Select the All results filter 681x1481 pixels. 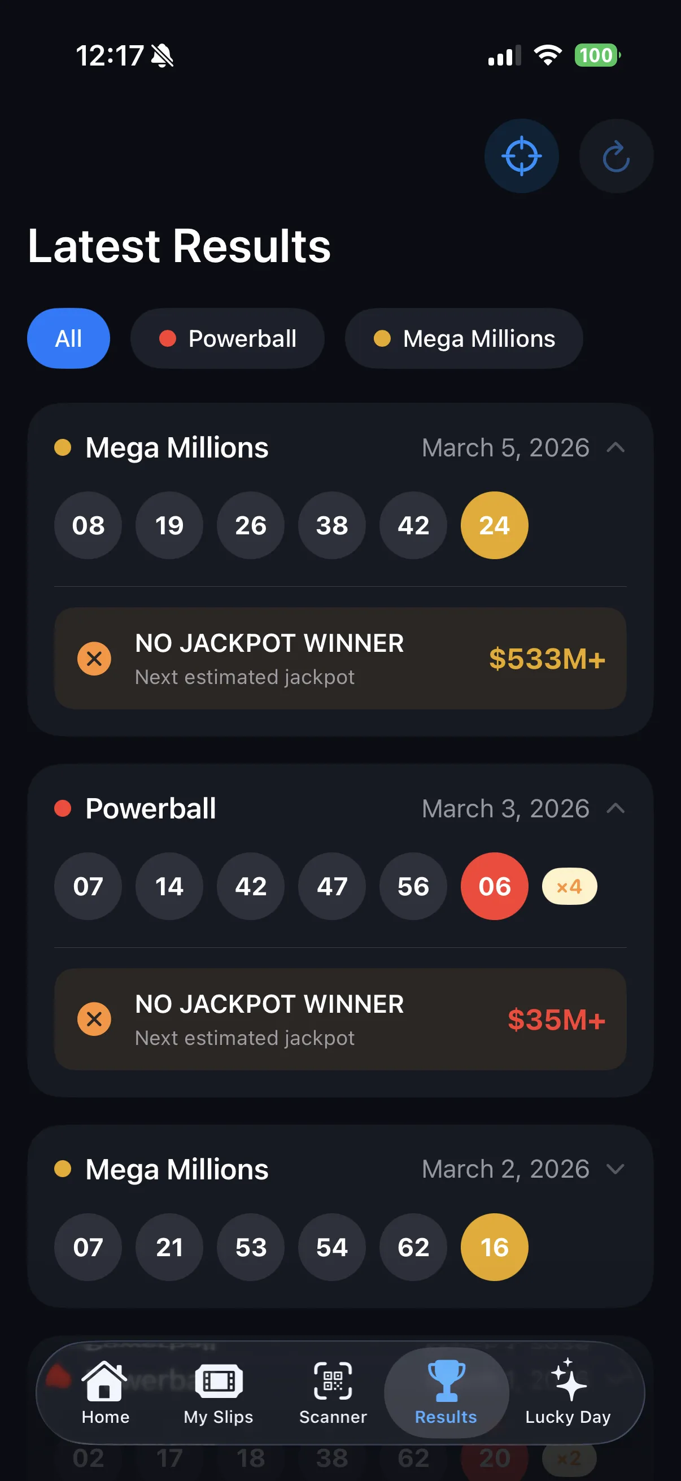pyautogui.click(x=68, y=339)
